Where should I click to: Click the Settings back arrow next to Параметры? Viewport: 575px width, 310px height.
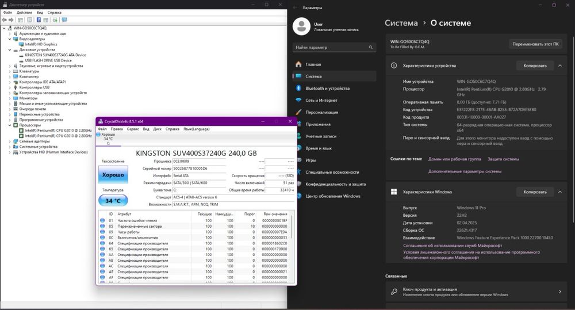pos(295,7)
